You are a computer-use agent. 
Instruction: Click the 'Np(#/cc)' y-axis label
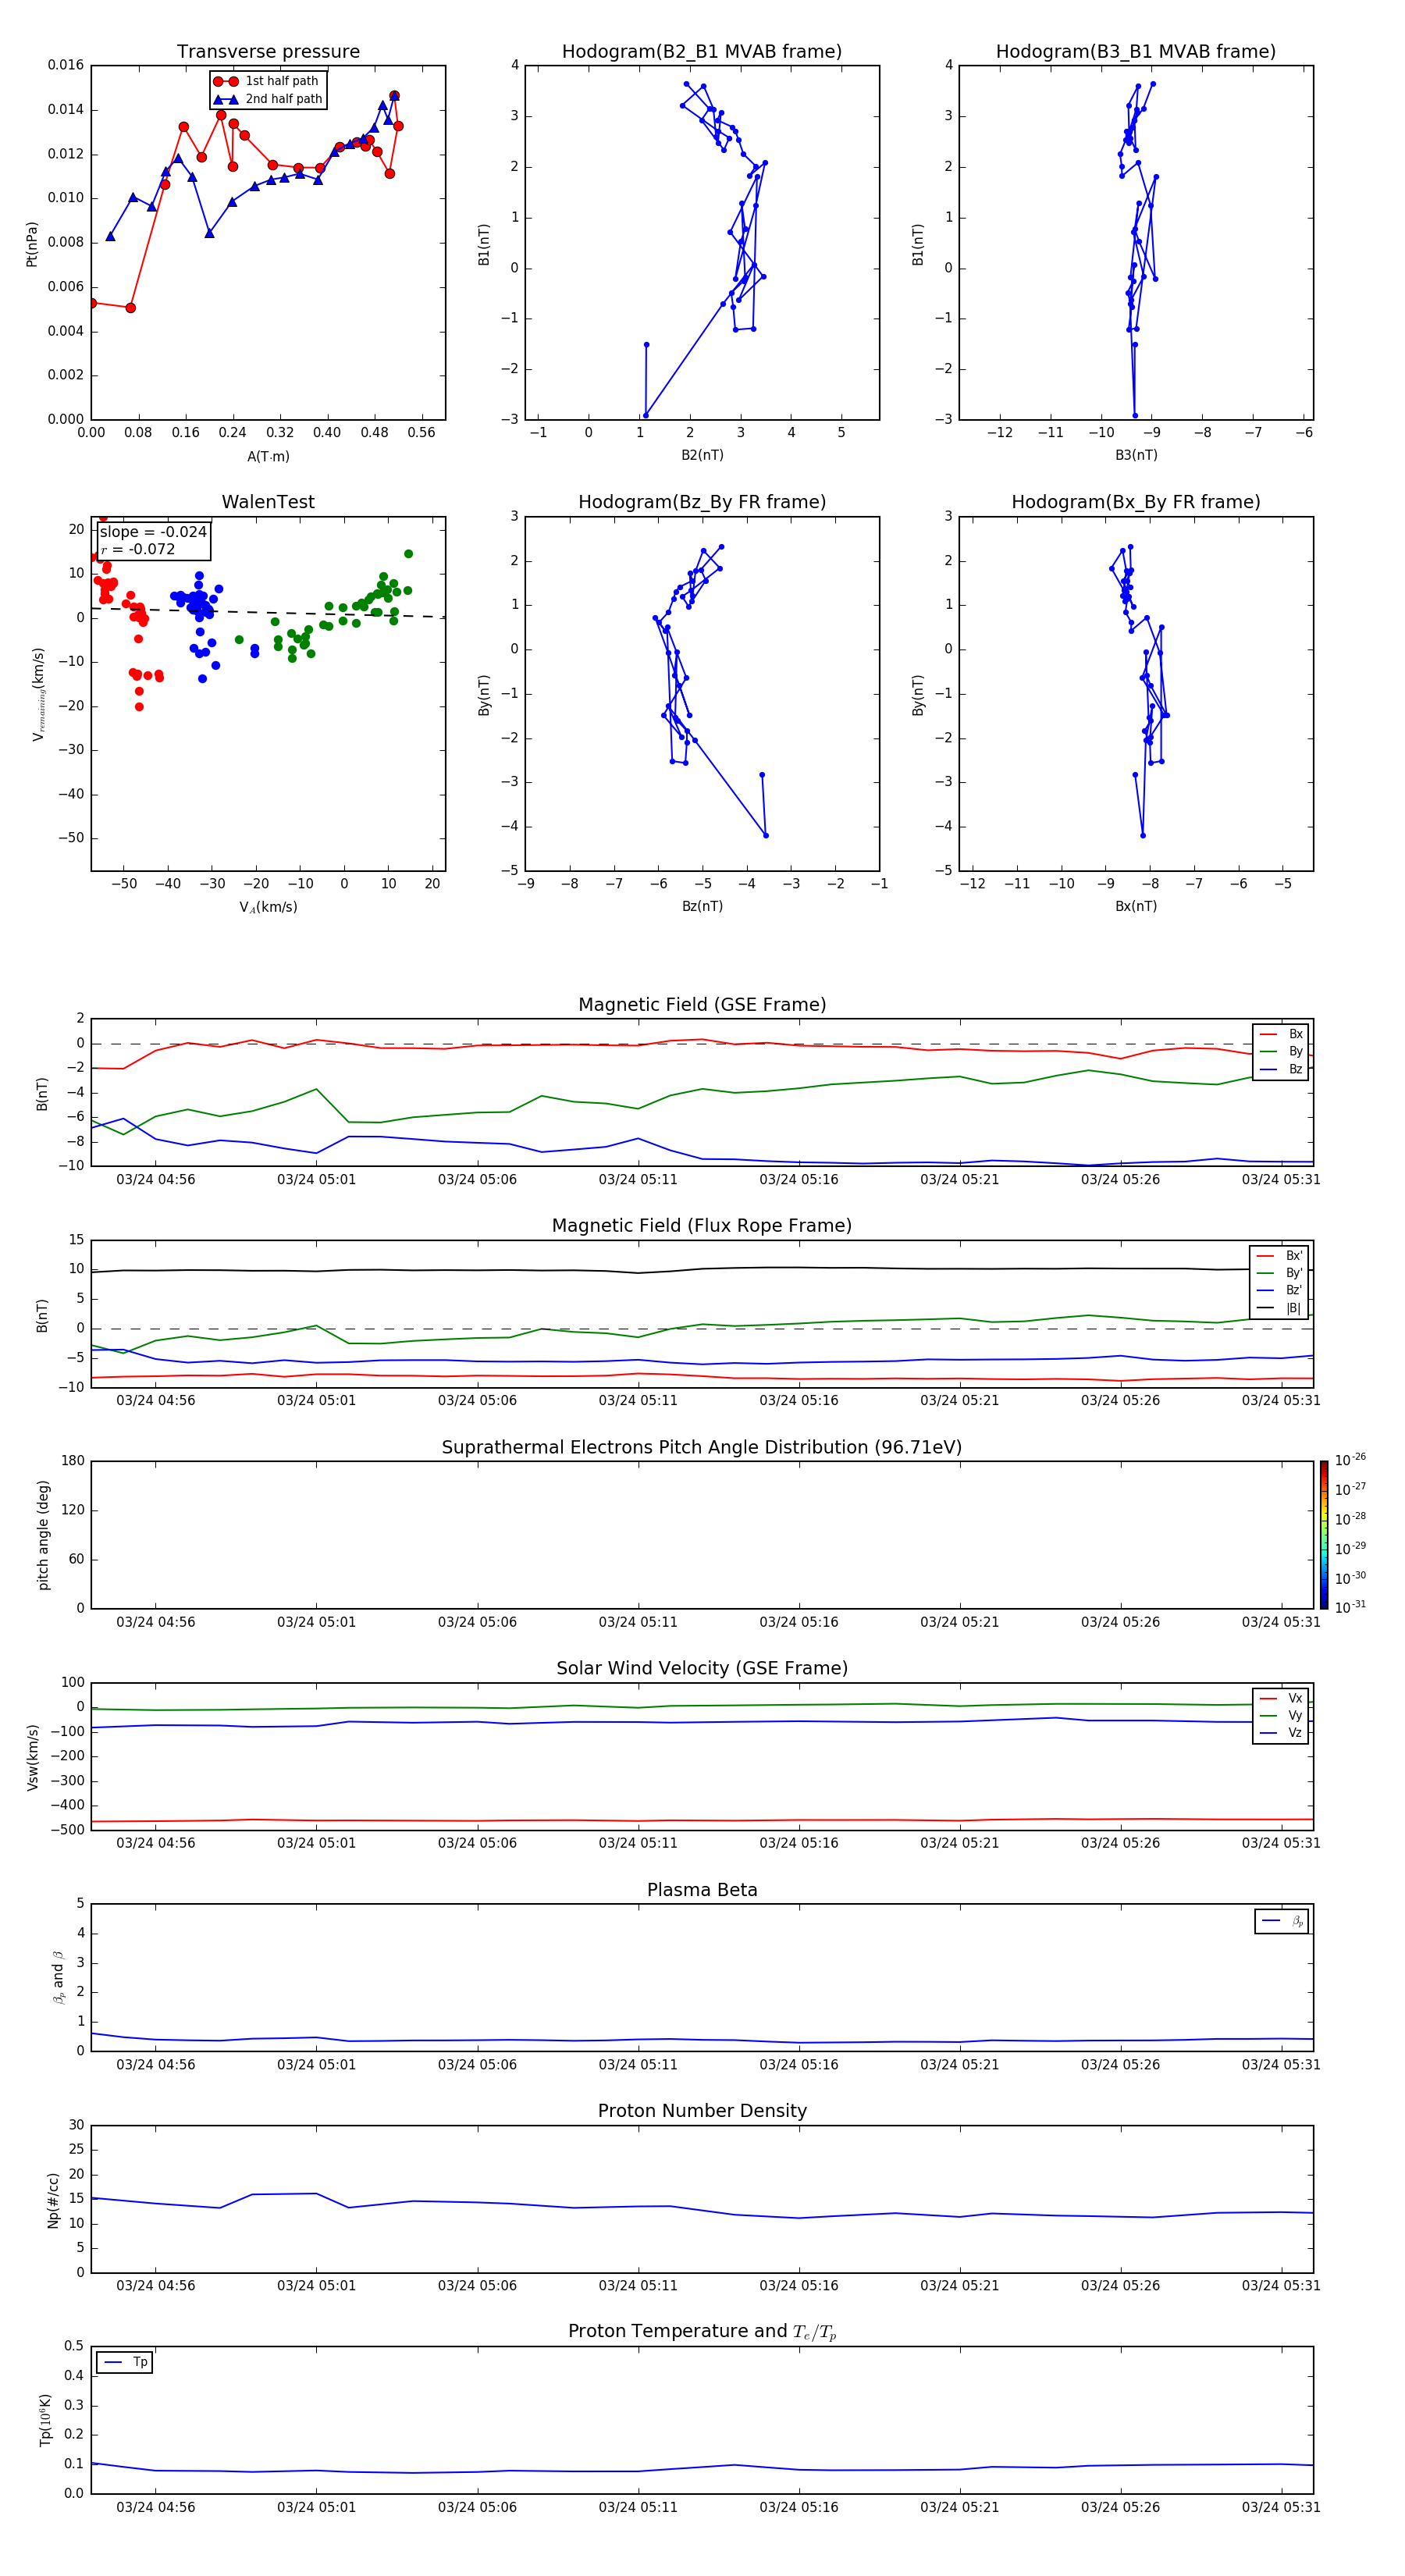pos(53,2199)
